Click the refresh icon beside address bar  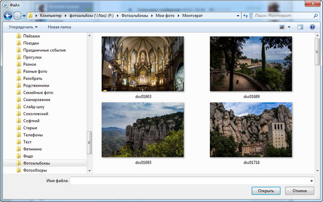tap(245, 16)
